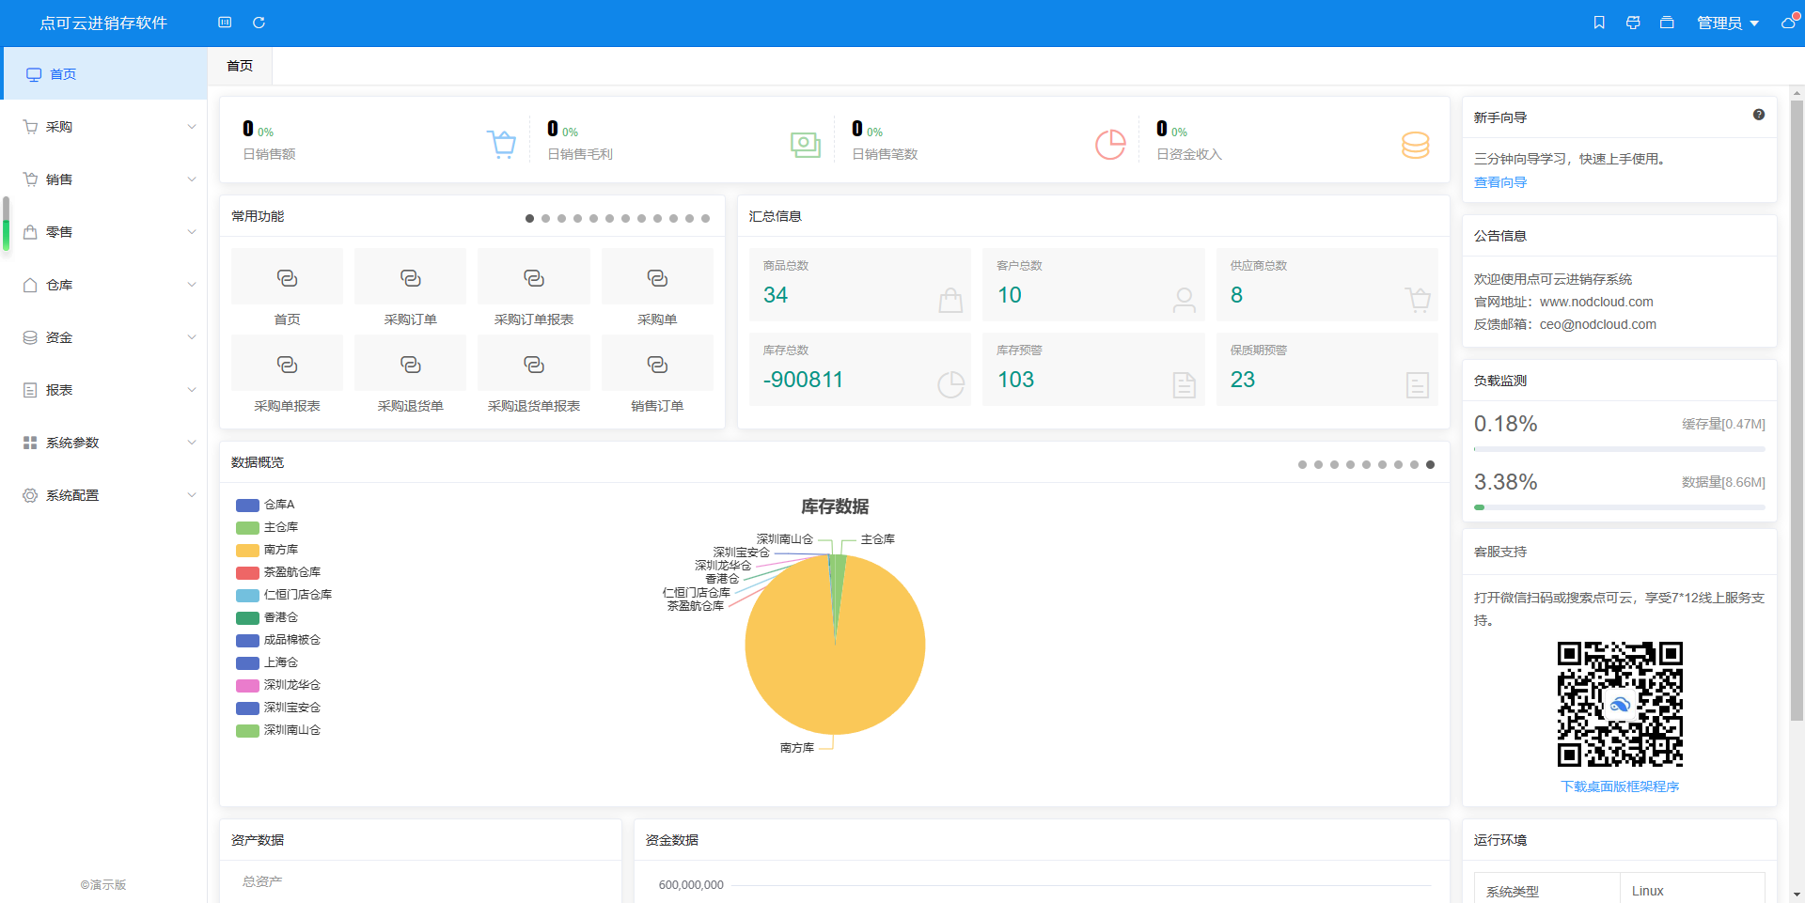The image size is (1805, 903).
Task: Open the 管理员 user dropdown
Action: click(1727, 23)
